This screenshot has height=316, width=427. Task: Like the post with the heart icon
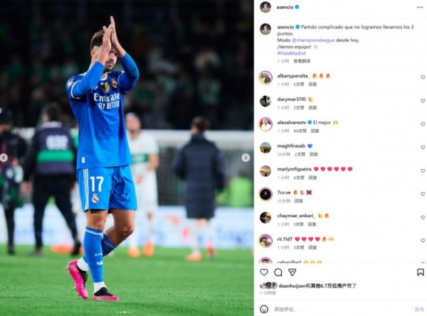(x=264, y=272)
